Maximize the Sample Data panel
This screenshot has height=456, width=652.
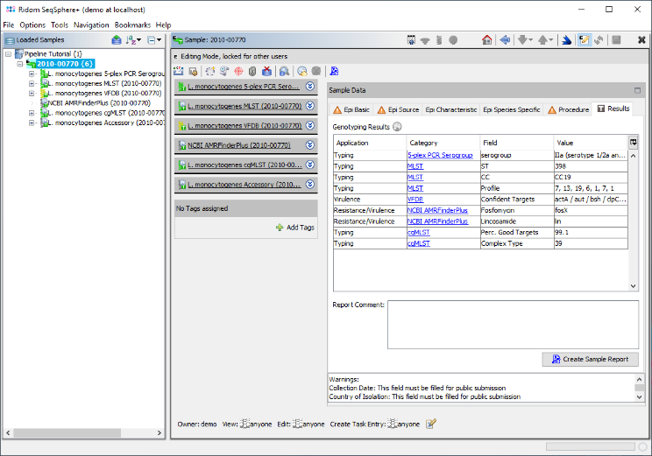(x=637, y=90)
